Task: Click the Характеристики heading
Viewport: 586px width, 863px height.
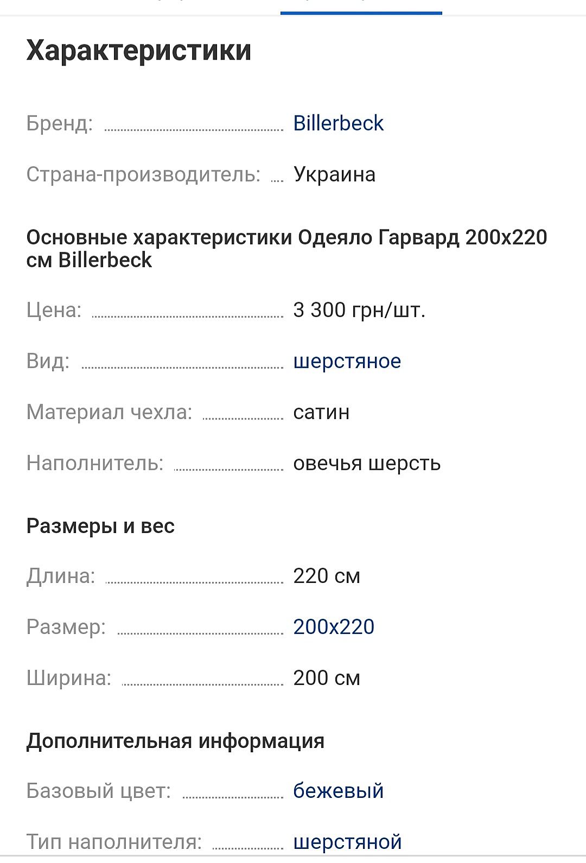Action: tap(139, 50)
